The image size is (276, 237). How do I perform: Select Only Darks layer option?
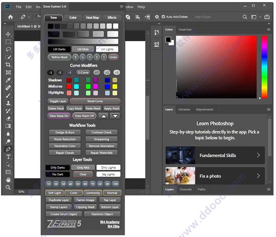click(x=57, y=168)
